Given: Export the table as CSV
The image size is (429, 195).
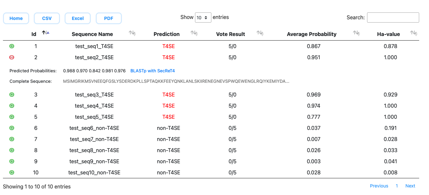Looking at the screenshot, I should (47, 18).
